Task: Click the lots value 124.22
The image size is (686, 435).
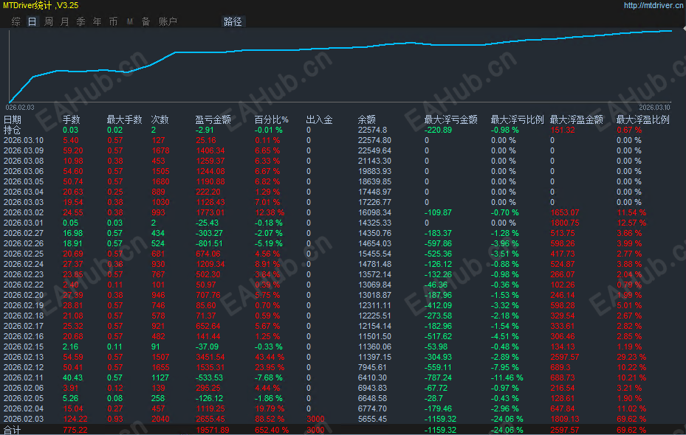Action: click(x=75, y=420)
